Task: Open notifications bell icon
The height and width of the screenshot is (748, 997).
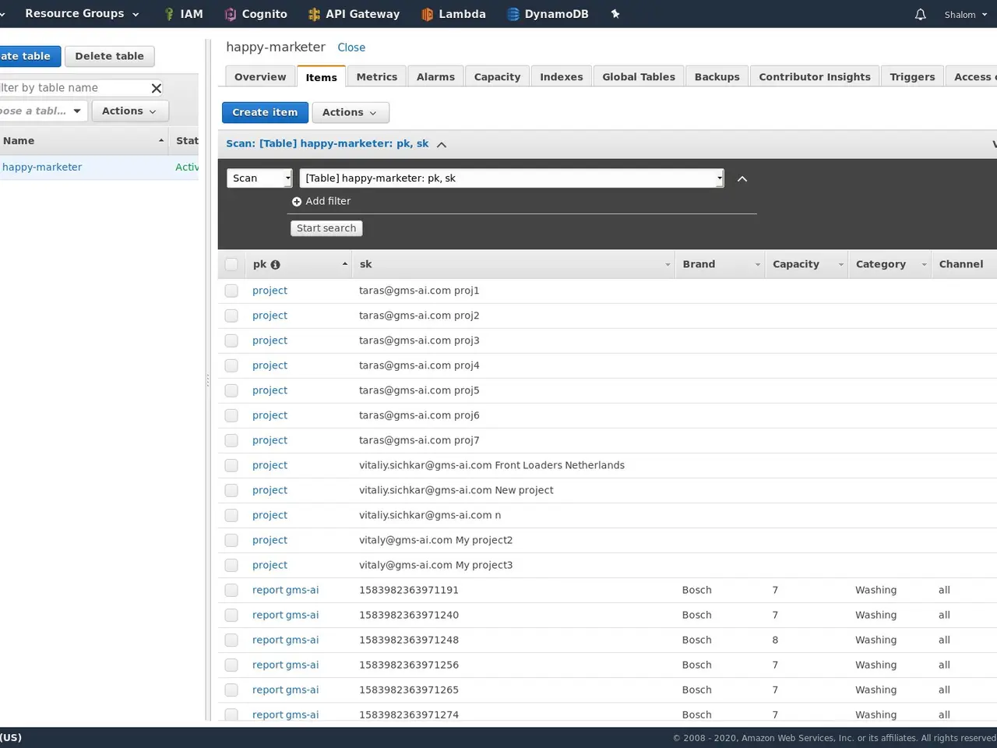Action: pyautogui.click(x=920, y=15)
